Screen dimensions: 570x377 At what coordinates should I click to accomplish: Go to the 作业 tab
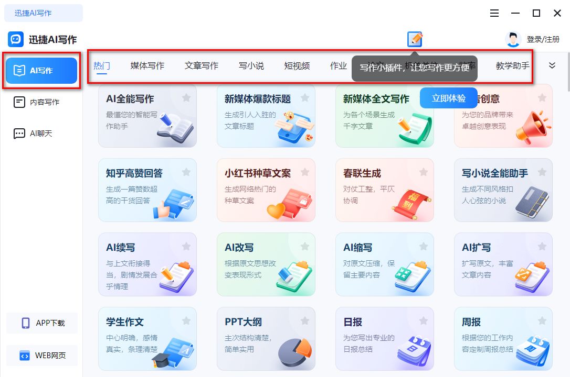339,65
